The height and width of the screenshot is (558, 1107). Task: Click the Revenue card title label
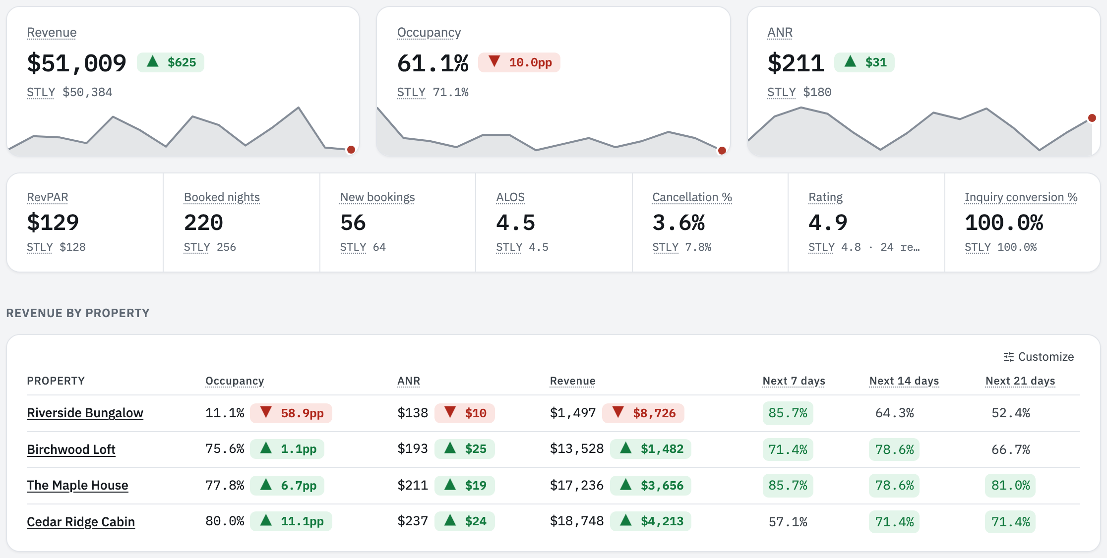pyautogui.click(x=52, y=33)
